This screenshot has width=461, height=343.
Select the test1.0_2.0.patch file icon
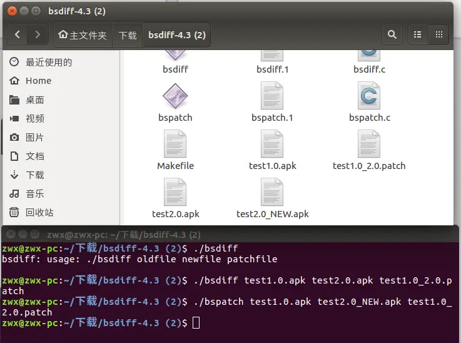(369, 144)
